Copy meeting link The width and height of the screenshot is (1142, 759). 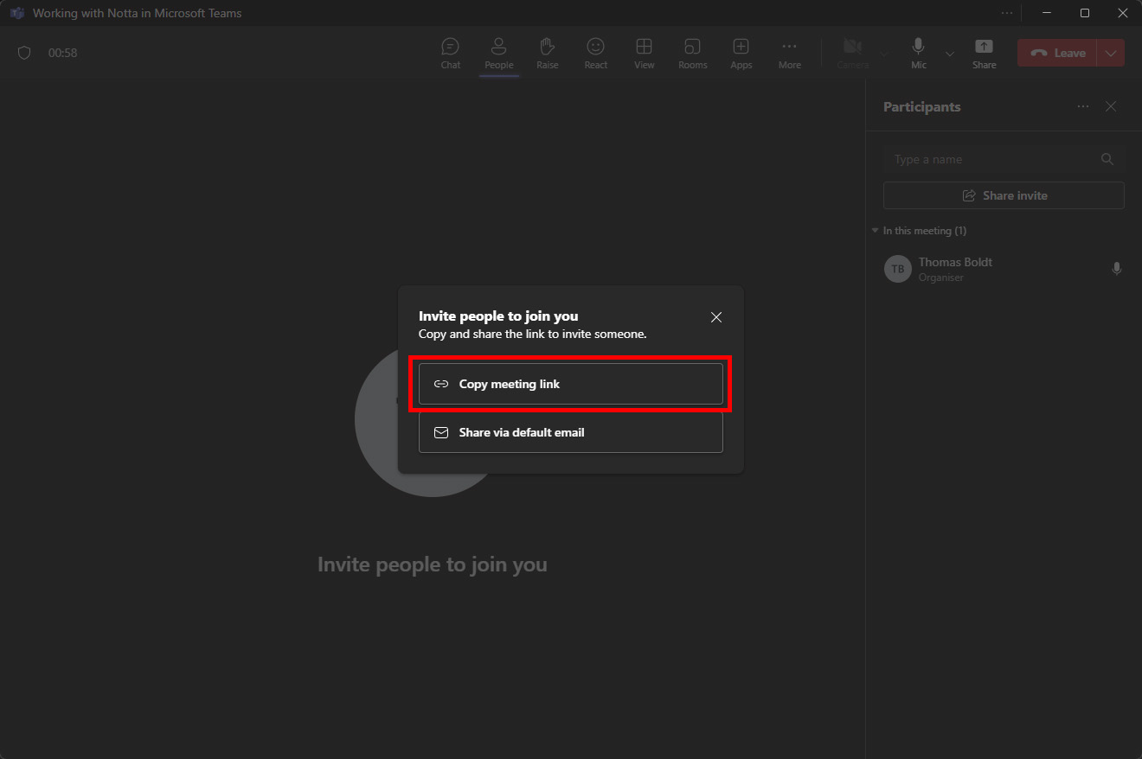[x=571, y=384]
